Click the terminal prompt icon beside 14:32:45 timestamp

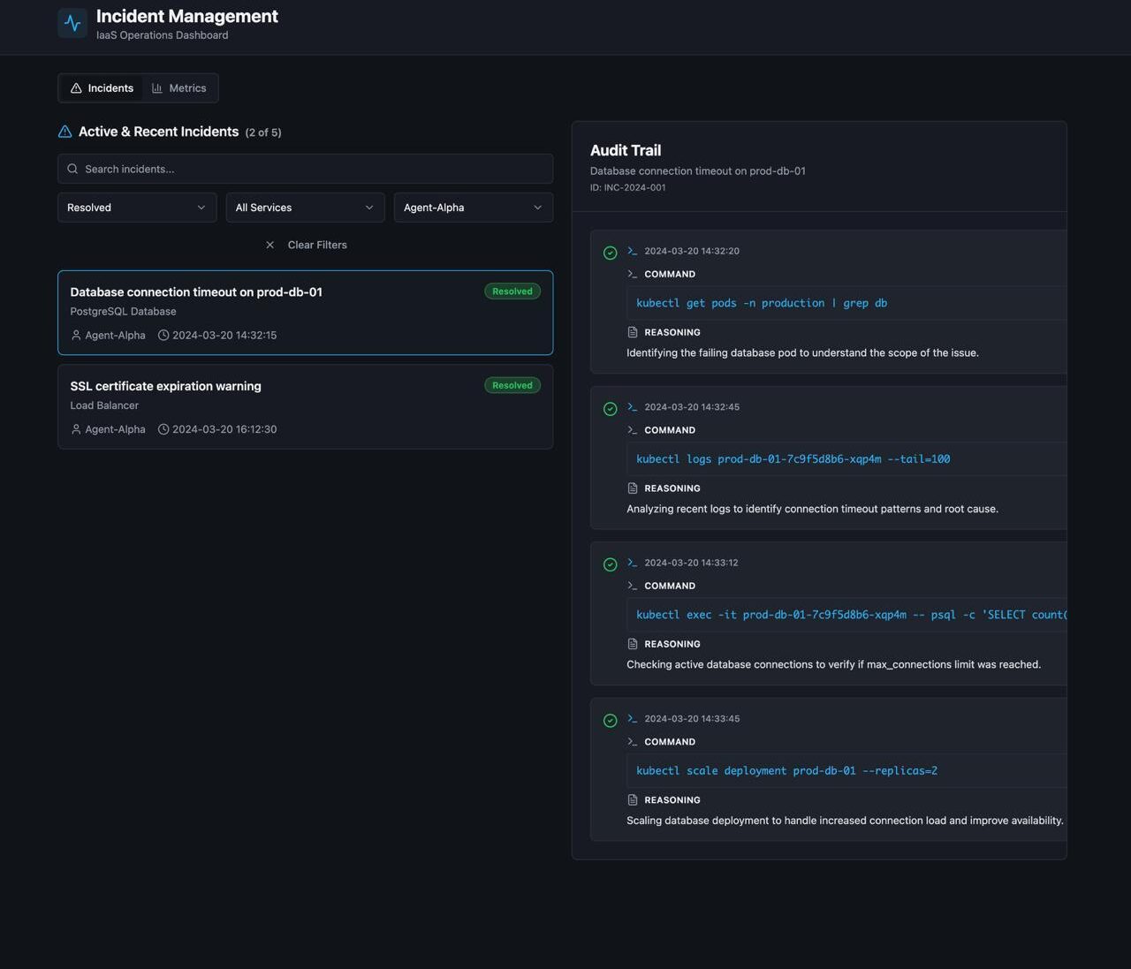[632, 407]
